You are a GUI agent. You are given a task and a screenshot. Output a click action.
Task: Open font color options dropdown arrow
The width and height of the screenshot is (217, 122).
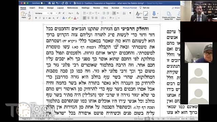(78, 18)
